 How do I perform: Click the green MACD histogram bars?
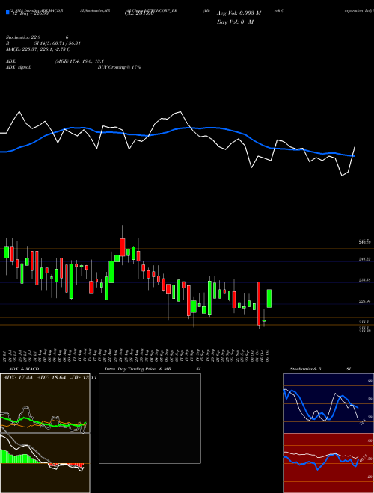(19, 457)
